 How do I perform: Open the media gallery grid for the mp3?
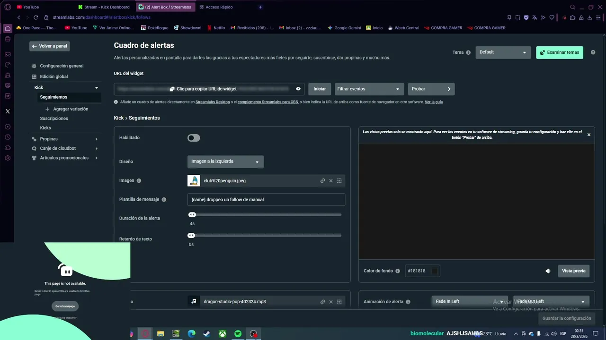click(339, 302)
